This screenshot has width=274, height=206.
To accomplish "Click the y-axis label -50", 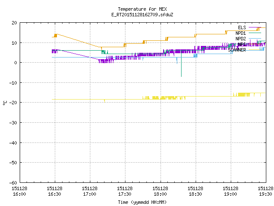I will tap(13, 163).
